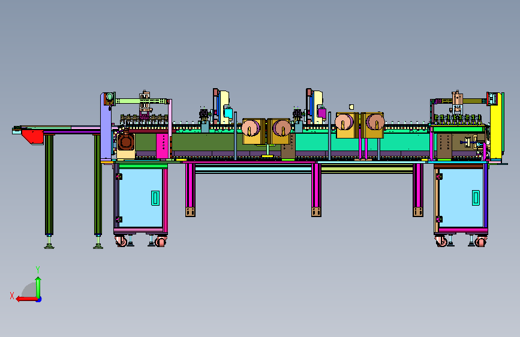
Task: Pick the brown motor on the beige bracket
Action: [x=126, y=141]
